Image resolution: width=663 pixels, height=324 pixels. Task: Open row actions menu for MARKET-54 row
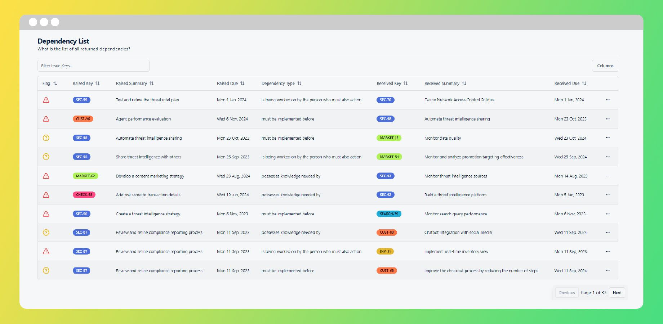pyautogui.click(x=608, y=157)
